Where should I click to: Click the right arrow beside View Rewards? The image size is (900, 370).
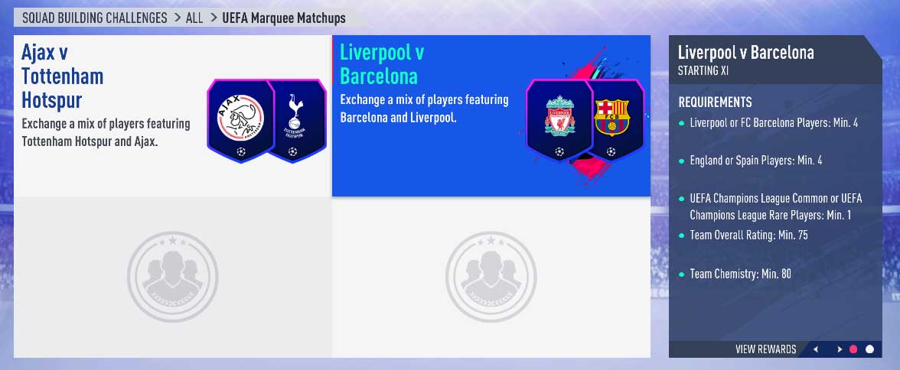coord(839,349)
